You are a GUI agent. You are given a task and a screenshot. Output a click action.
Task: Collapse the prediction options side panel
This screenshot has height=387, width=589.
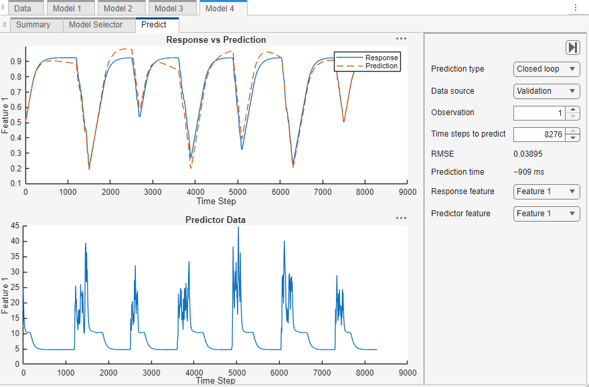(572, 48)
